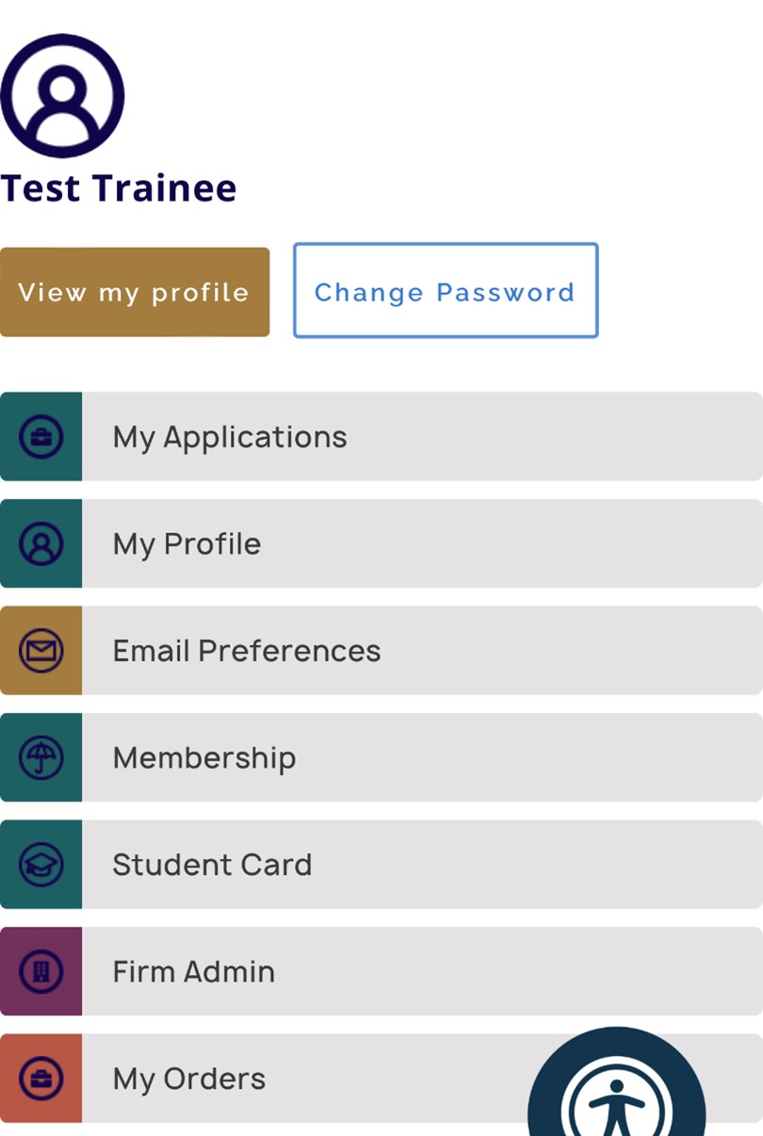Click the briefcase icon beside My Applications
Screen dimensions: 763x1136
pyautogui.click(x=41, y=437)
